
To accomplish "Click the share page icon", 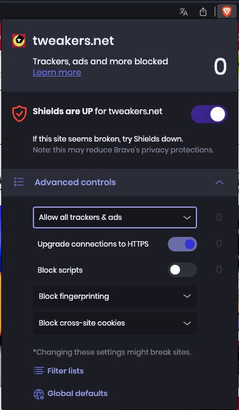I will click(203, 12).
